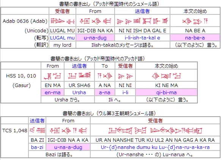Viewport: 222px width, 160px height.
Task: Click the highlighted 'u-na-a-dug' cell
Action: tap(68, 147)
